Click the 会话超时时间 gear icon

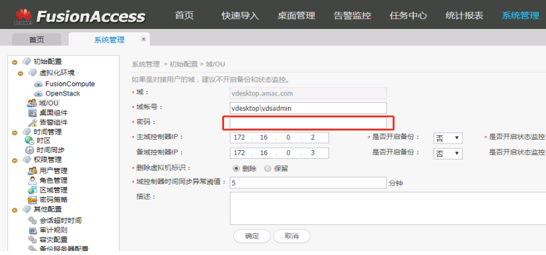(x=32, y=220)
